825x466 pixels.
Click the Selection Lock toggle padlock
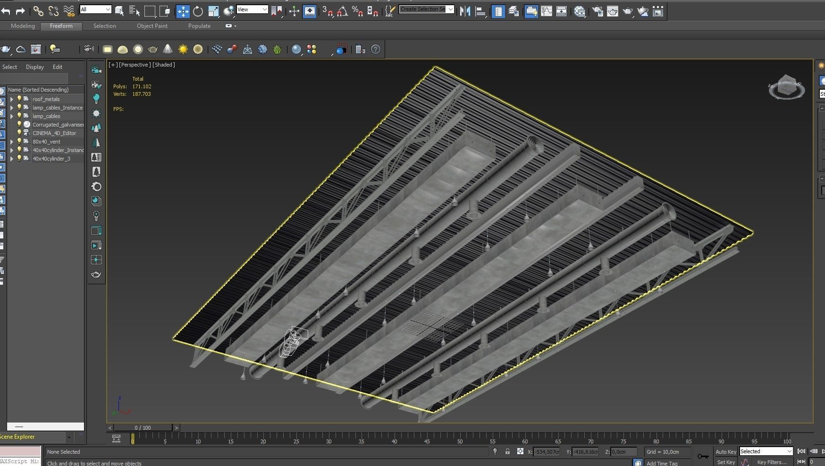click(507, 451)
